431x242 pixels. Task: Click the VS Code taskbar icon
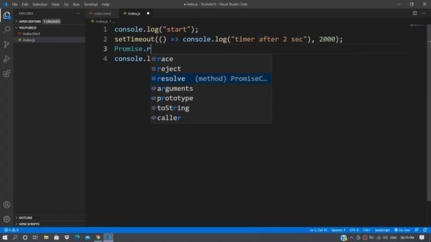coord(108,237)
